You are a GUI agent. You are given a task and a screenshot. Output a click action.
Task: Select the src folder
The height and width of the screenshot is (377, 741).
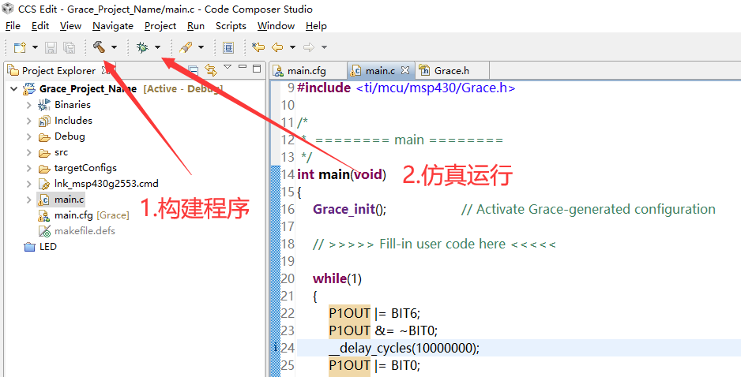tap(61, 152)
